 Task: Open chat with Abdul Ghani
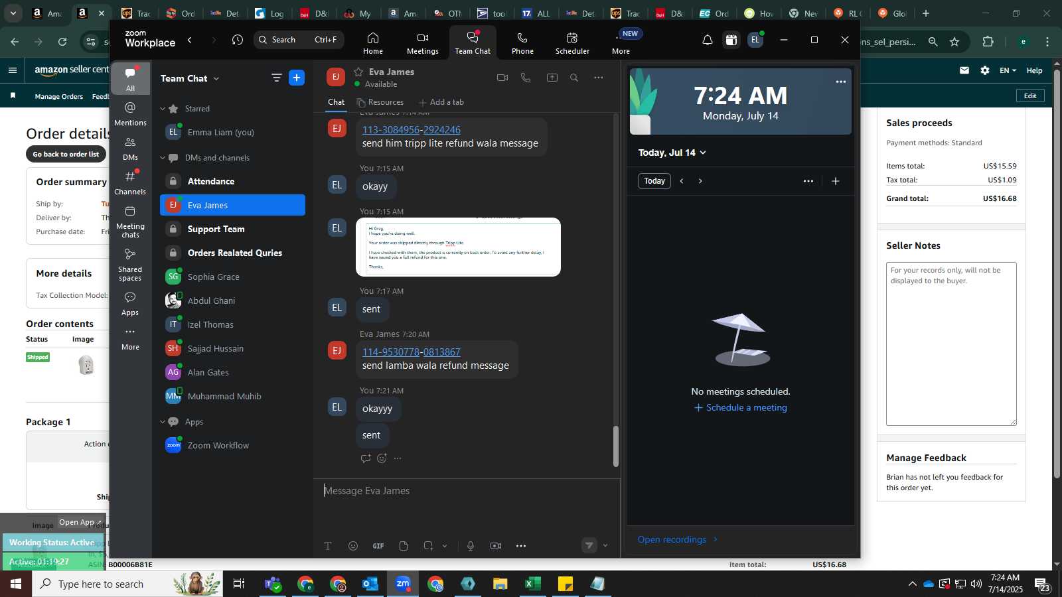coord(232,300)
